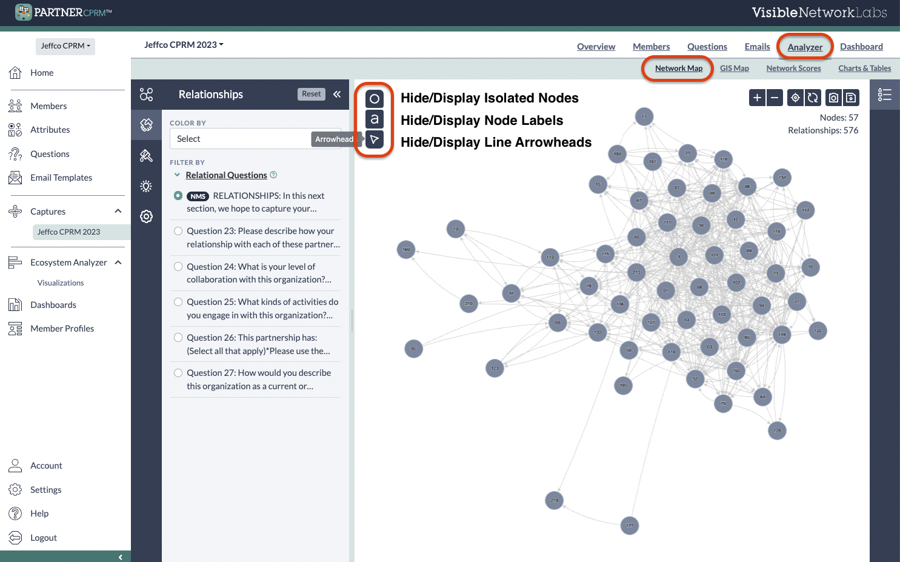The height and width of the screenshot is (562, 900).
Task: Select Question 27 radio button
Action: 178,373
